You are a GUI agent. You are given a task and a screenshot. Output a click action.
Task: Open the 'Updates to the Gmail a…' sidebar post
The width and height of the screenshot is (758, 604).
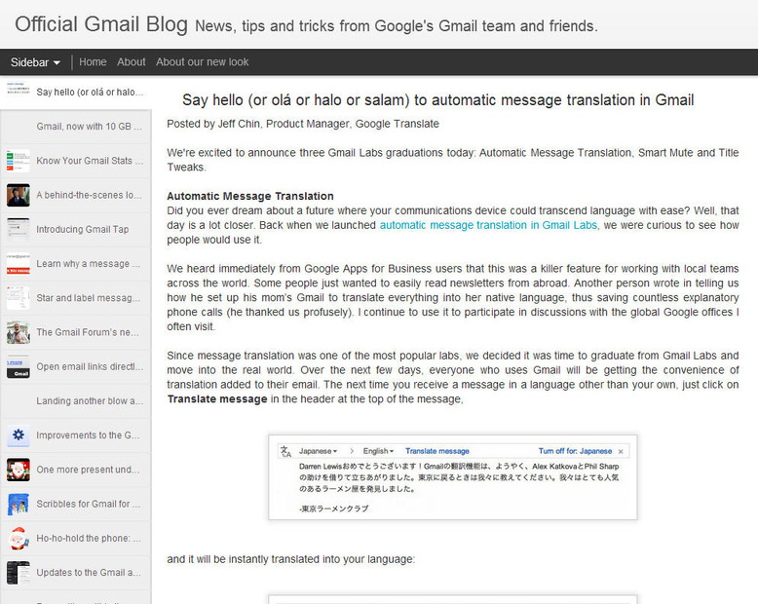pyautogui.click(x=75, y=573)
